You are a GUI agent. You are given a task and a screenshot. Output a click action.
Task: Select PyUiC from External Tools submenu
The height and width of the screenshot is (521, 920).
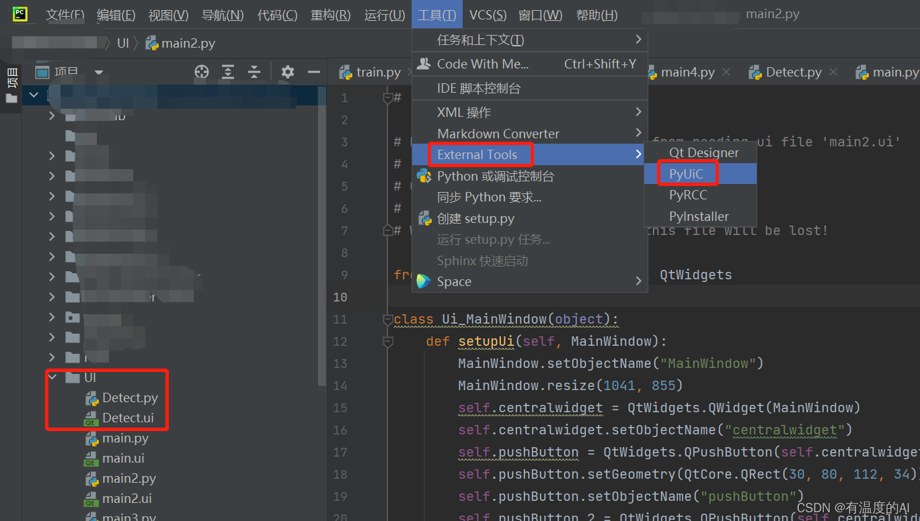click(686, 174)
